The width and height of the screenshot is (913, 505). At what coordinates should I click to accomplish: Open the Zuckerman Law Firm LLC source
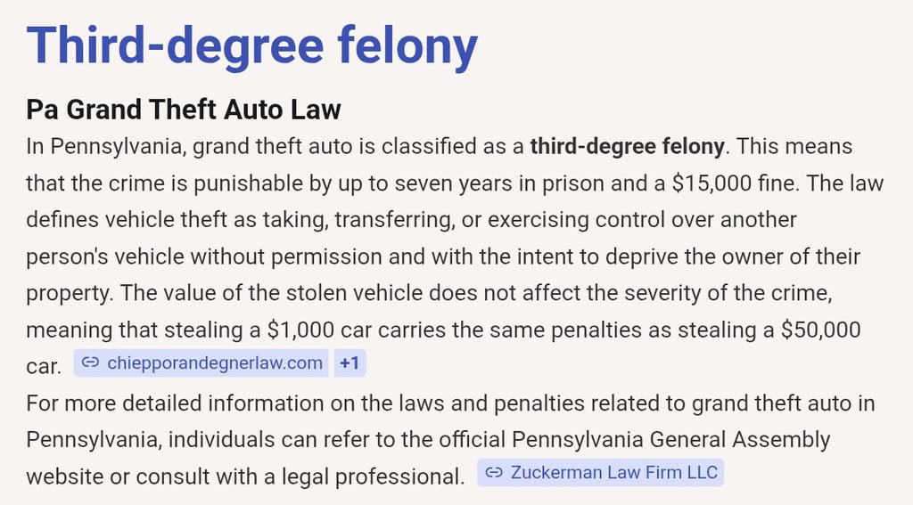pos(613,472)
